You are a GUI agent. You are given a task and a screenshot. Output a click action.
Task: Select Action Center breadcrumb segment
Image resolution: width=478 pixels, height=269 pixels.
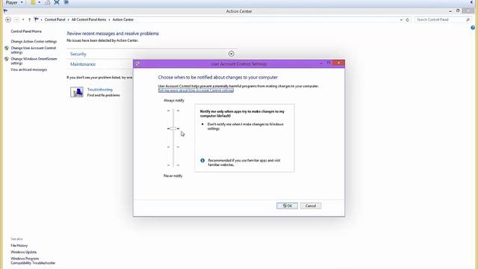coord(123,19)
